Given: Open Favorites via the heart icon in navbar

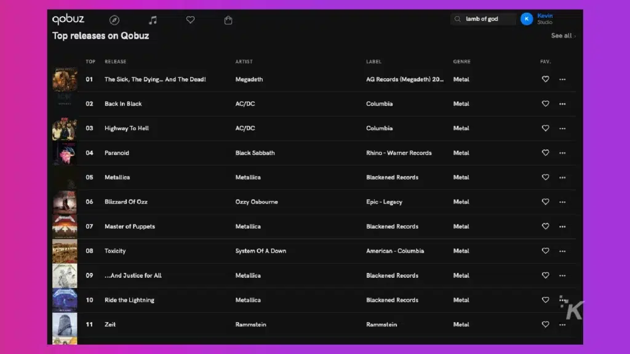Looking at the screenshot, I should point(190,19).
